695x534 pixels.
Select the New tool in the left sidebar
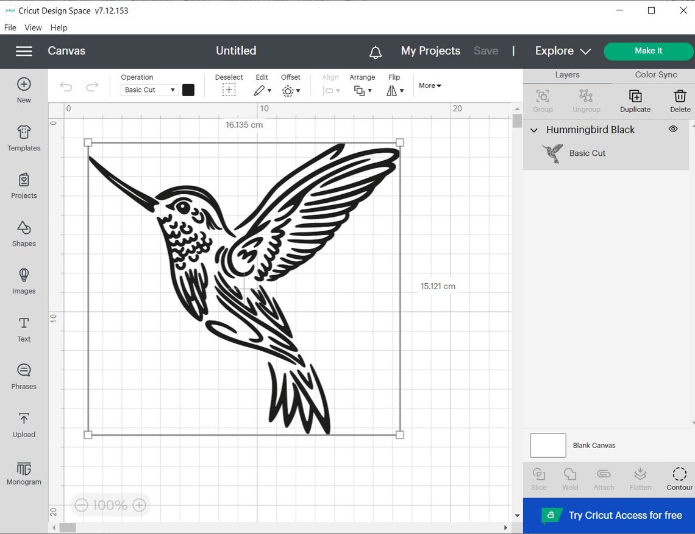click(x=23, y=90)
